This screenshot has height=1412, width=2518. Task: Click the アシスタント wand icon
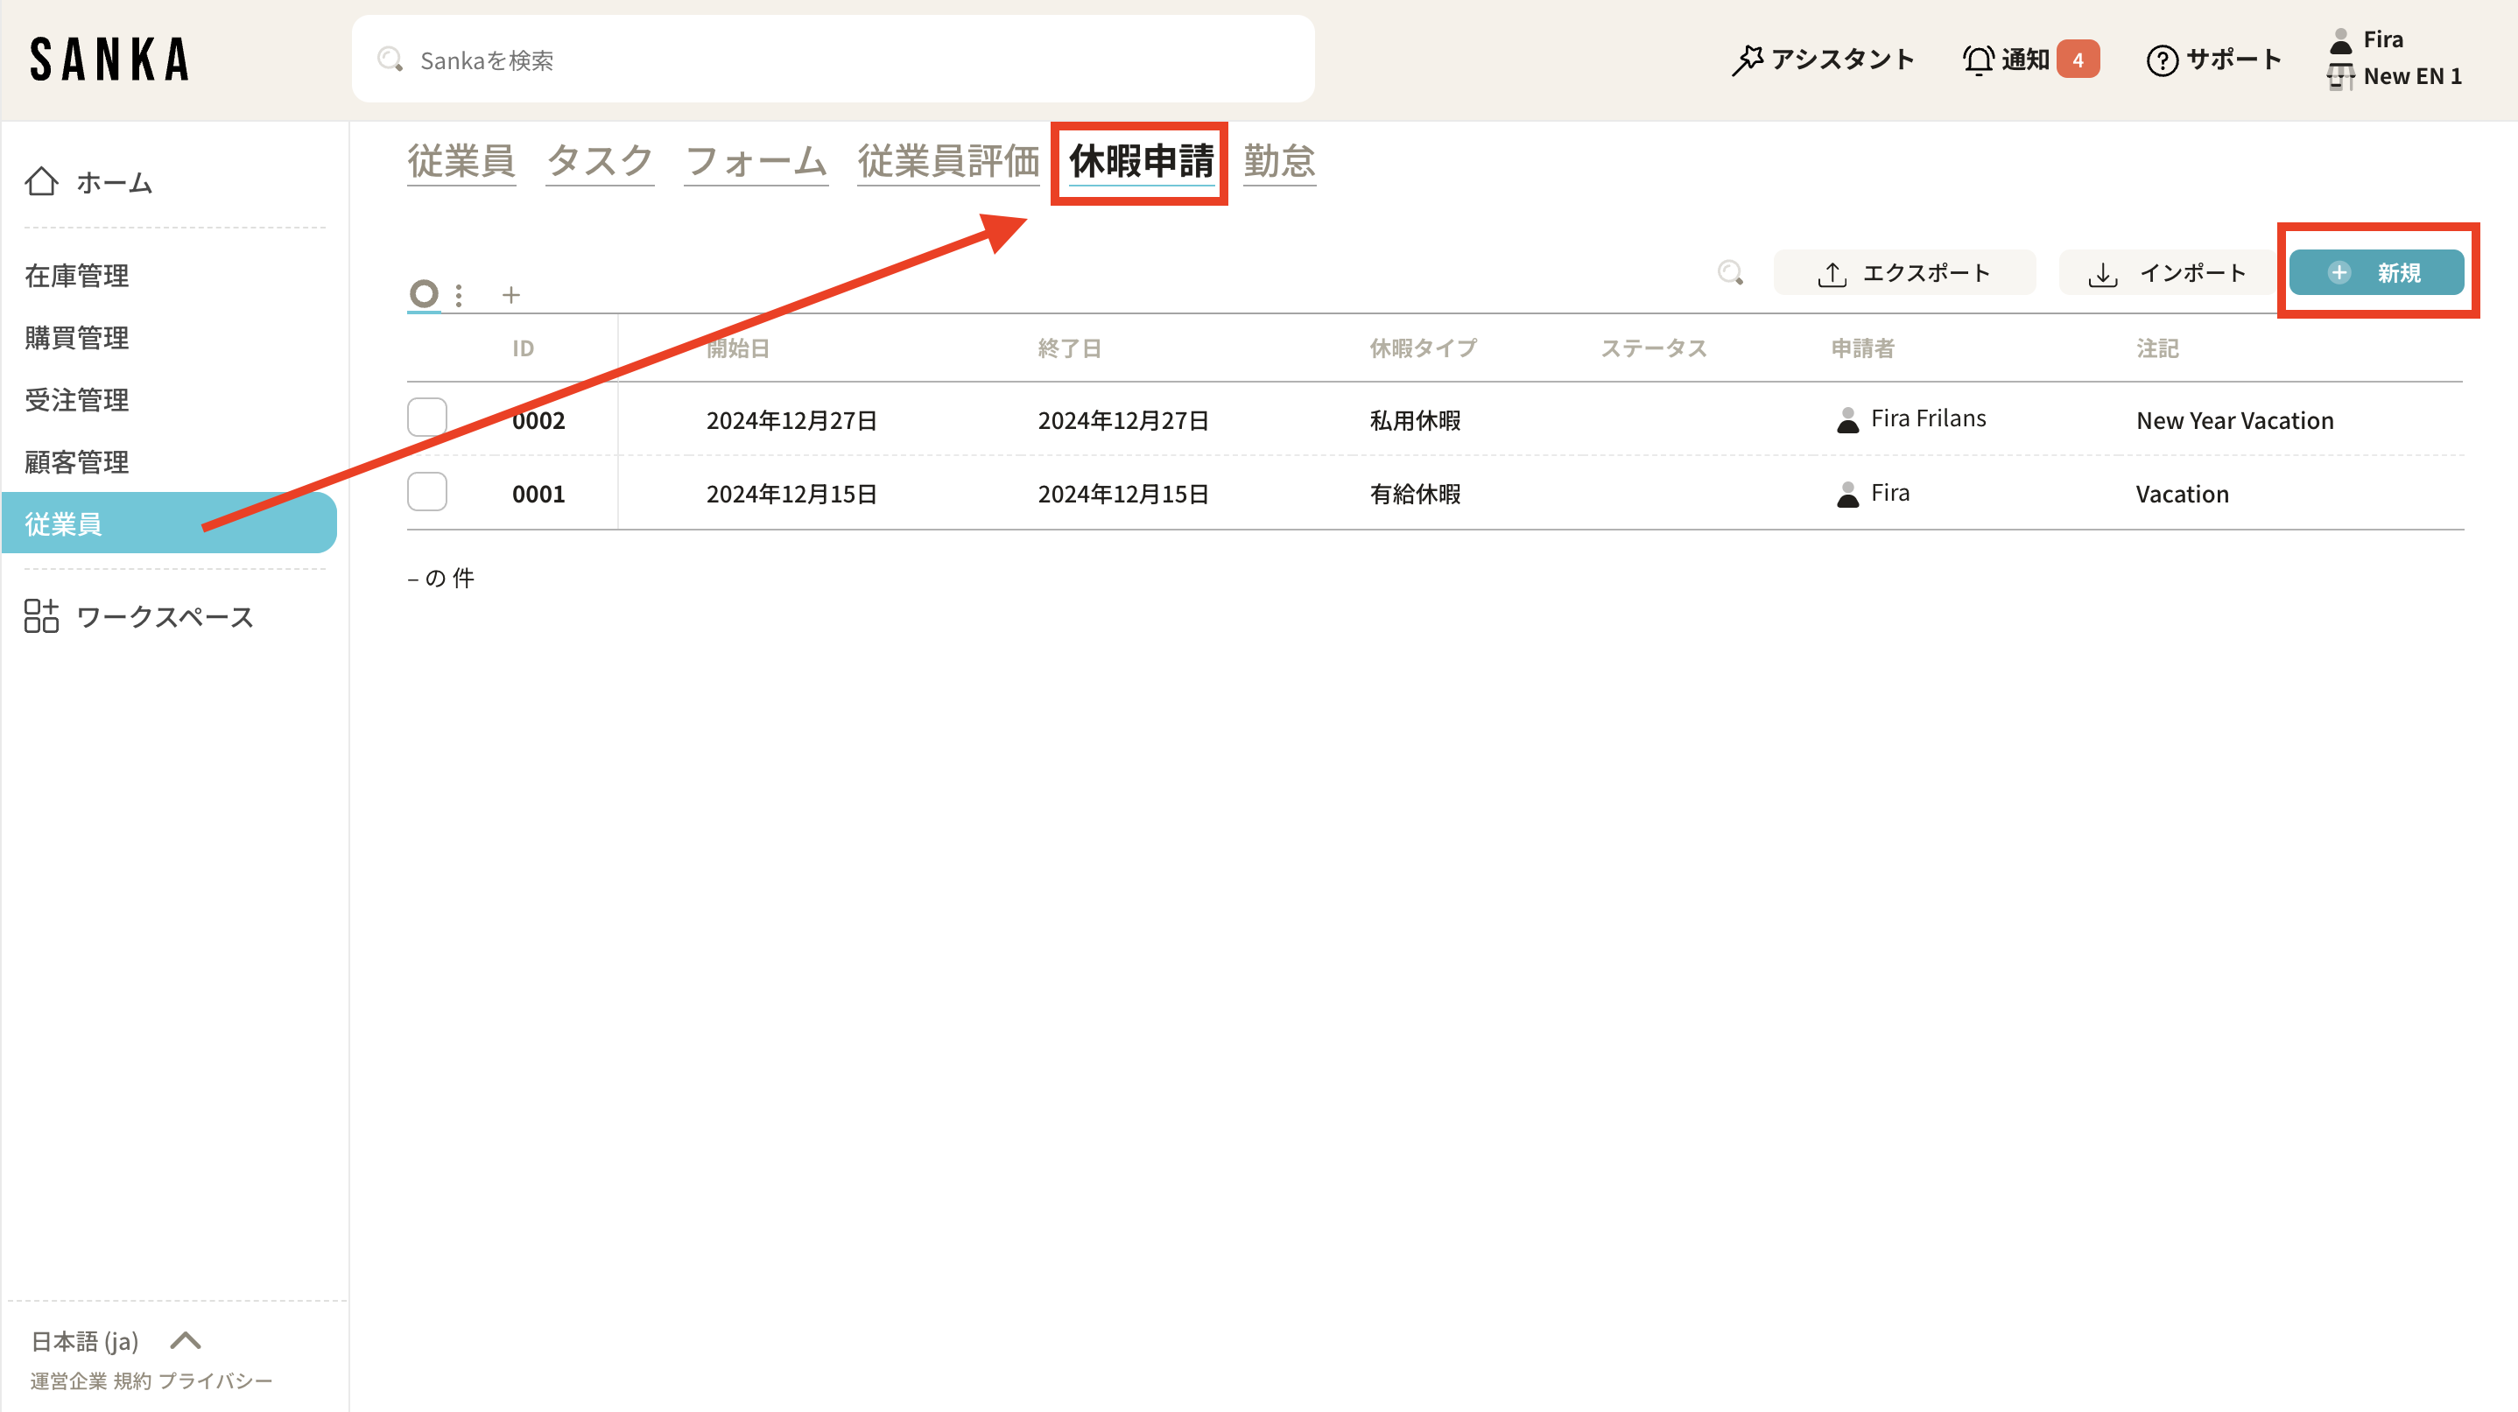pyautogui.click(x=1747, y=60)
